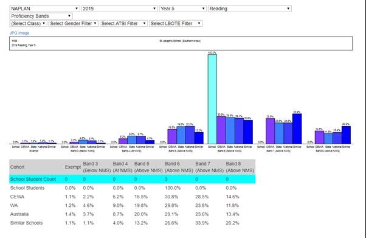Click the Similar schools bar in Band 8
366x238 pixels.
[x=346, y=135]
